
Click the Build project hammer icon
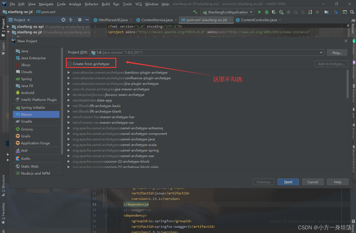[195, 12]
